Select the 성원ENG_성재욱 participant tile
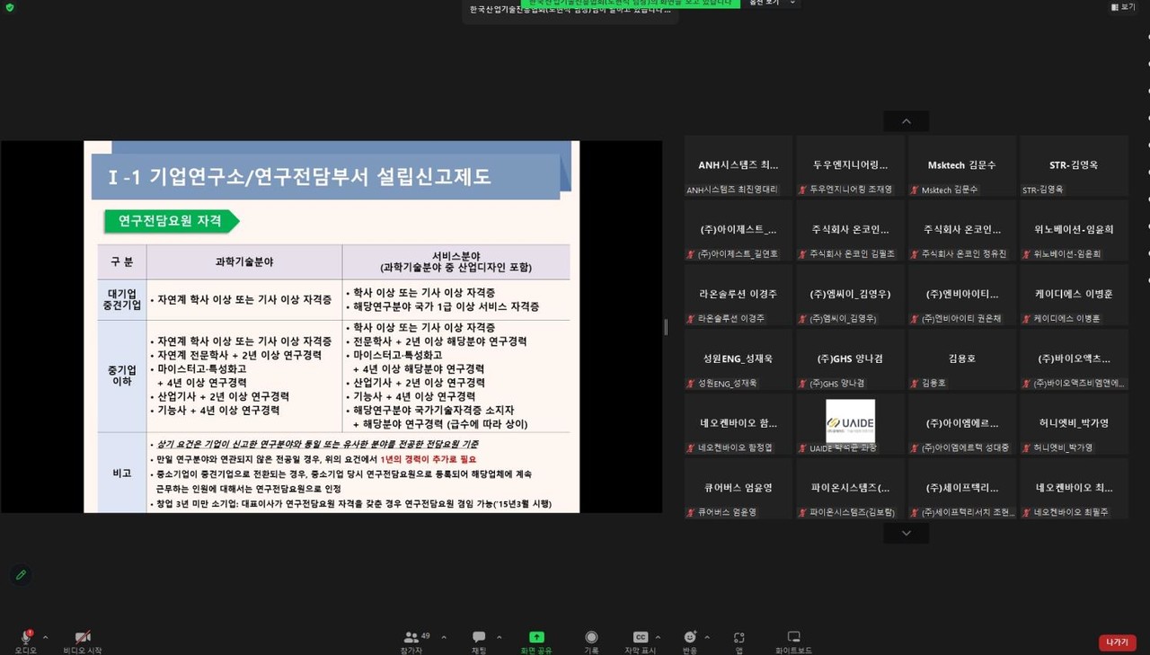Viewport: 1150px width, 655px height. pyautogui.click(x=739, y=359)
